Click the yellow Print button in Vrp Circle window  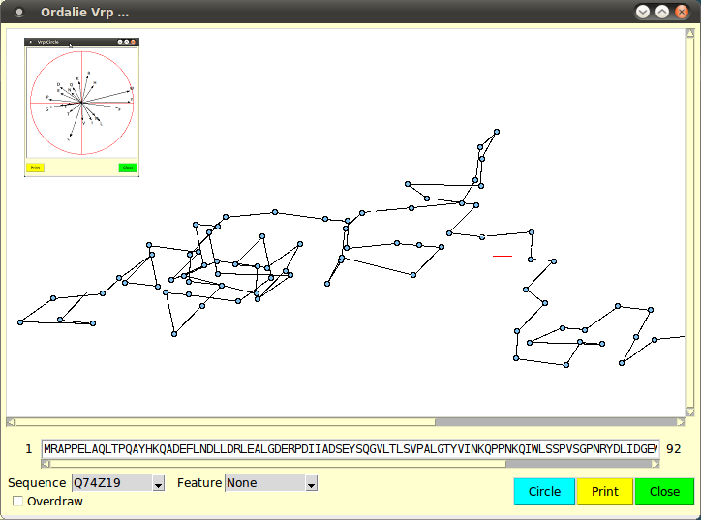[35, 168]
